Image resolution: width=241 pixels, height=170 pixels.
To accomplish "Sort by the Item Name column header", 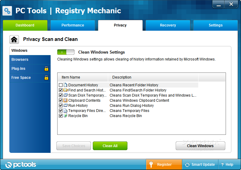I will 83,77.
